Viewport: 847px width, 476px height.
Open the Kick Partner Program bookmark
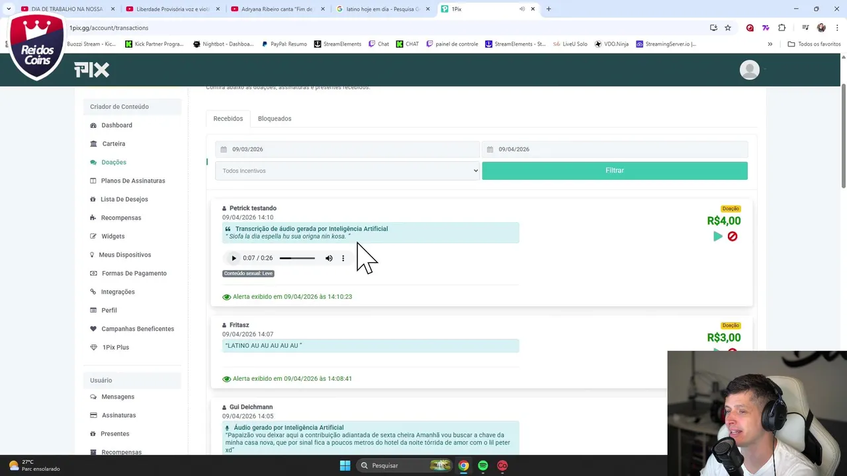click(x=154, y=44)
